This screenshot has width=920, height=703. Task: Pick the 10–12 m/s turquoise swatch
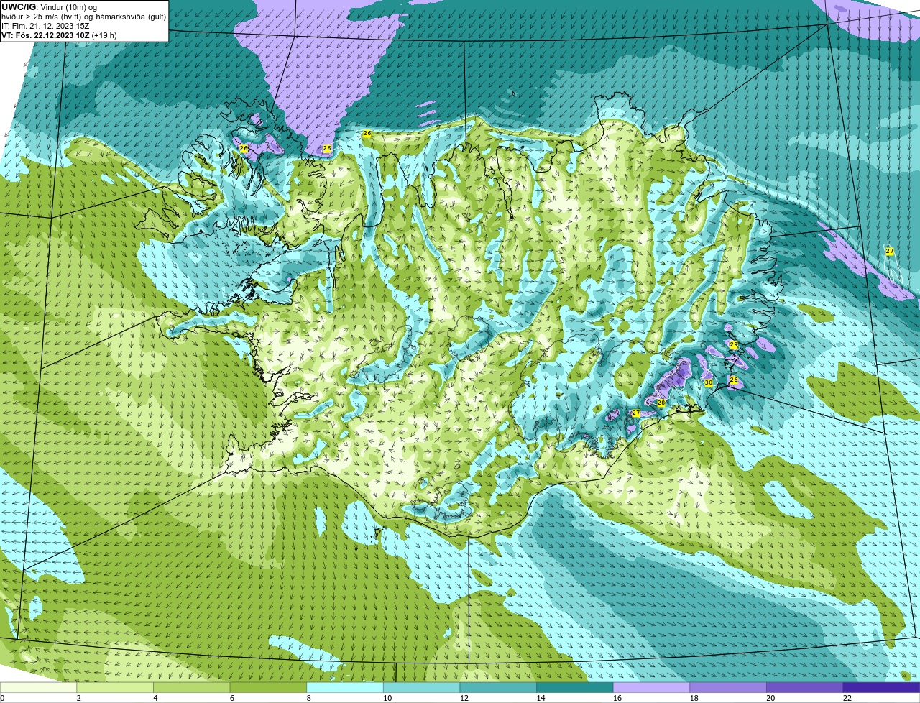point(422,687)
